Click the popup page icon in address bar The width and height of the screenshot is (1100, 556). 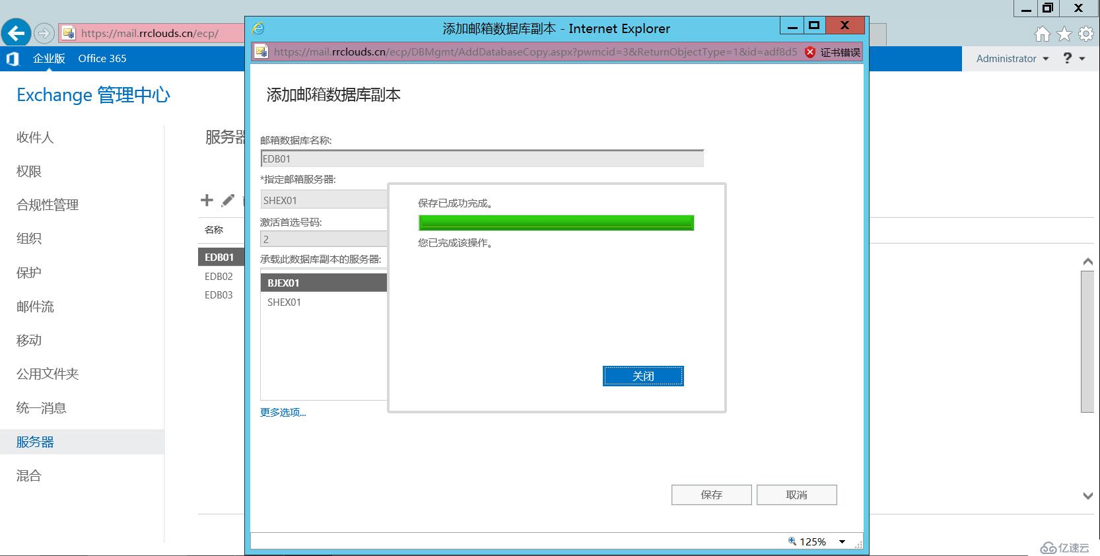(x=261, y=52)
